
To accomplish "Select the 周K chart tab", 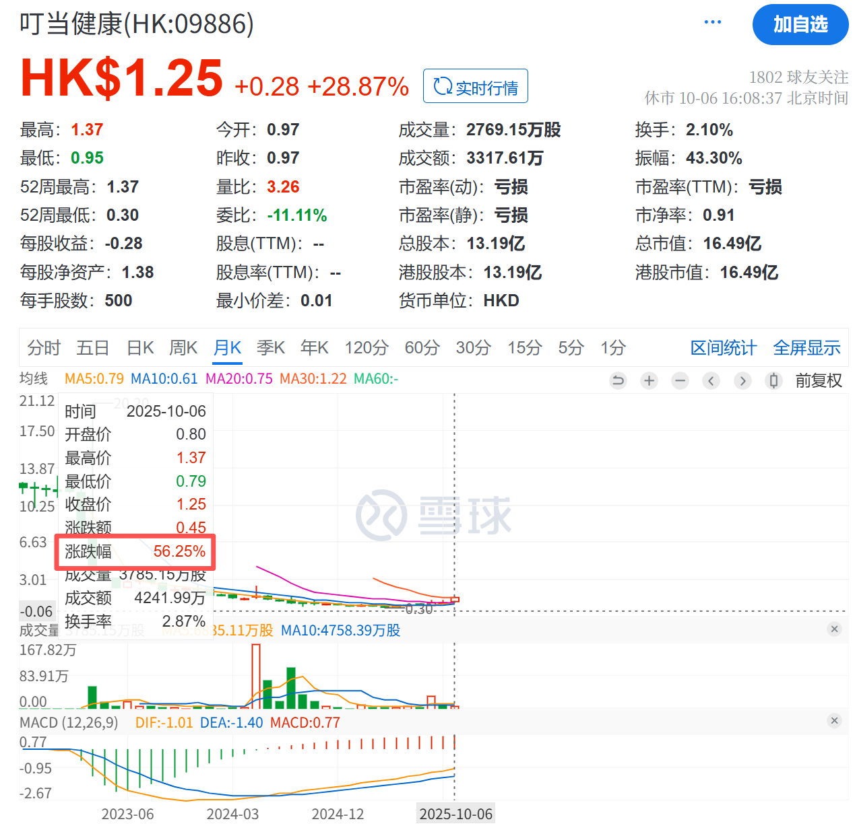I will pyautogui.click(x=183, y=347).
